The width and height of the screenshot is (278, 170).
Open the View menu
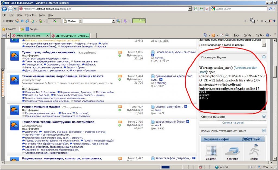[20, 15]
